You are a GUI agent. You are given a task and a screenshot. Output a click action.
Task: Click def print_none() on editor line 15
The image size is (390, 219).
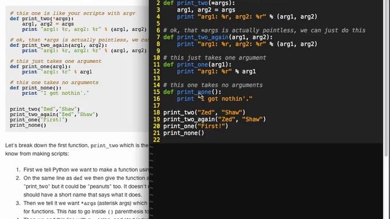pyautogui.click(x=192, y=92)
